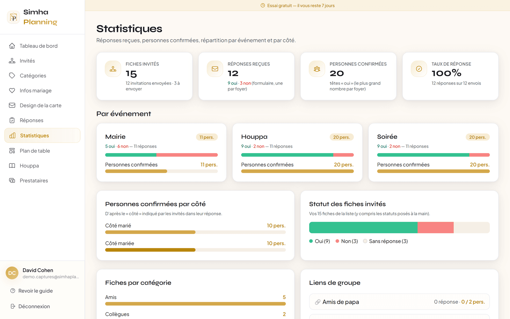Click the heart icon beside Infos mariage
Screen dimensions: 510x319
(12, 90)
